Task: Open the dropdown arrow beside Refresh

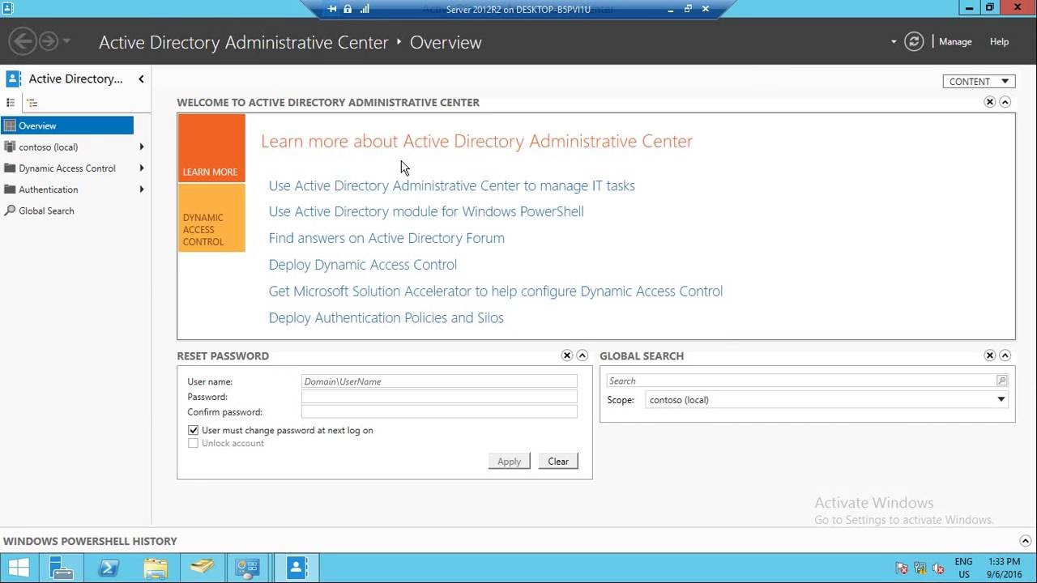Action: tap(894, 41)
